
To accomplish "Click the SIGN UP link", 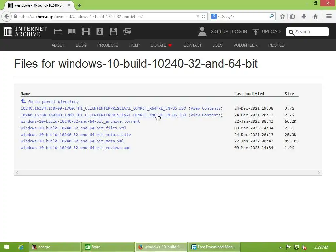I will tap(220, 32).
